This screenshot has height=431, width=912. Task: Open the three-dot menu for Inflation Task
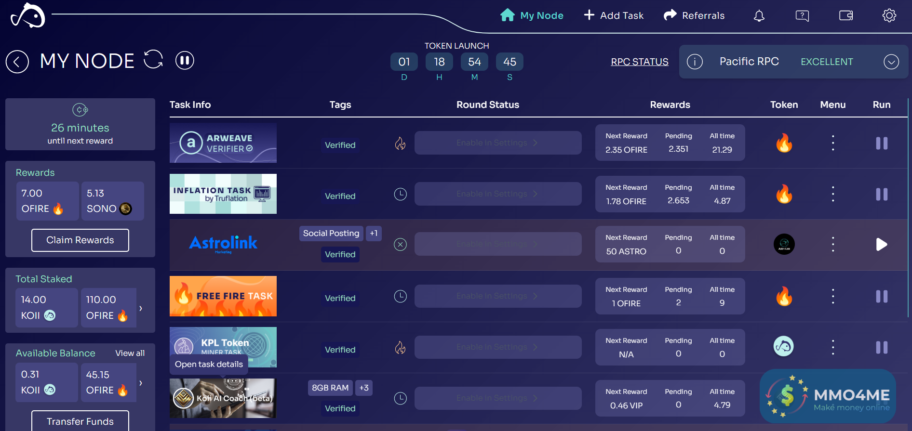(833, 194)
